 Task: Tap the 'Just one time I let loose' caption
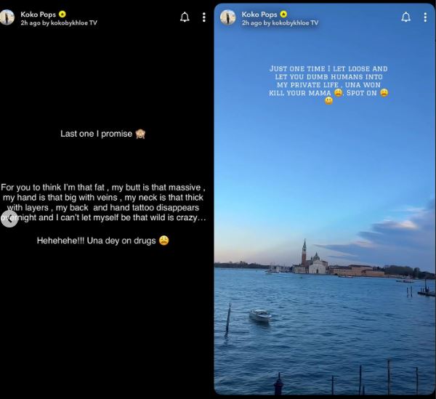coord(328,84)
